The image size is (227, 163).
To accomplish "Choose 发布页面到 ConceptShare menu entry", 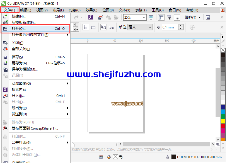I will click(x=36, y=128).
